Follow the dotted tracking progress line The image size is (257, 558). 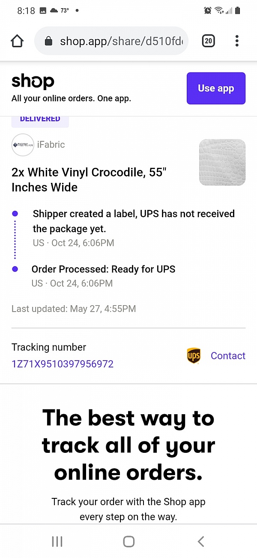pyautogui.click(x=16, y=240)
